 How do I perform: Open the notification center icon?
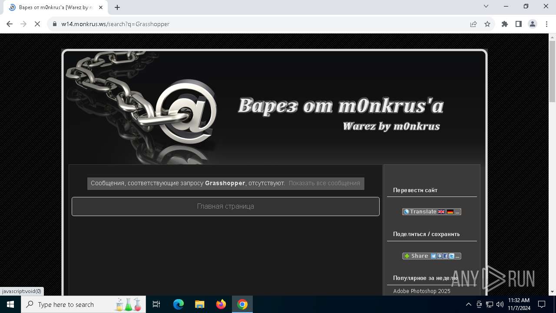[542, 304]
